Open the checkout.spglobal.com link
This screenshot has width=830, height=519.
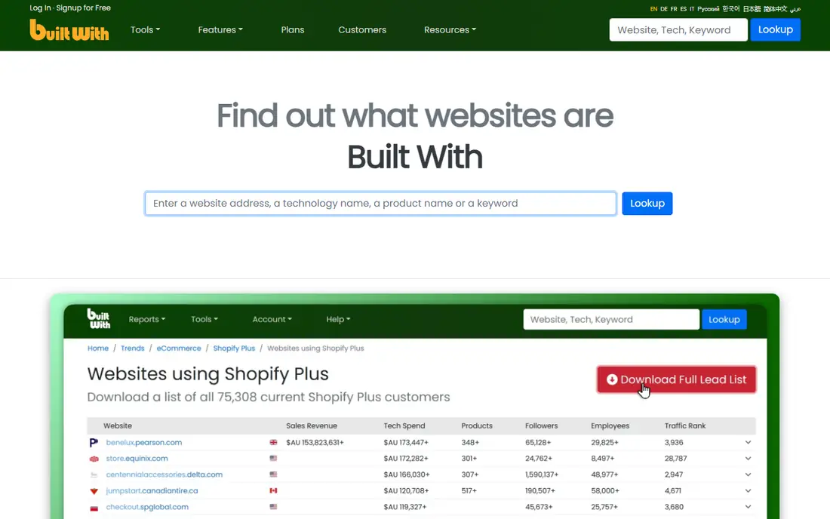147,507
